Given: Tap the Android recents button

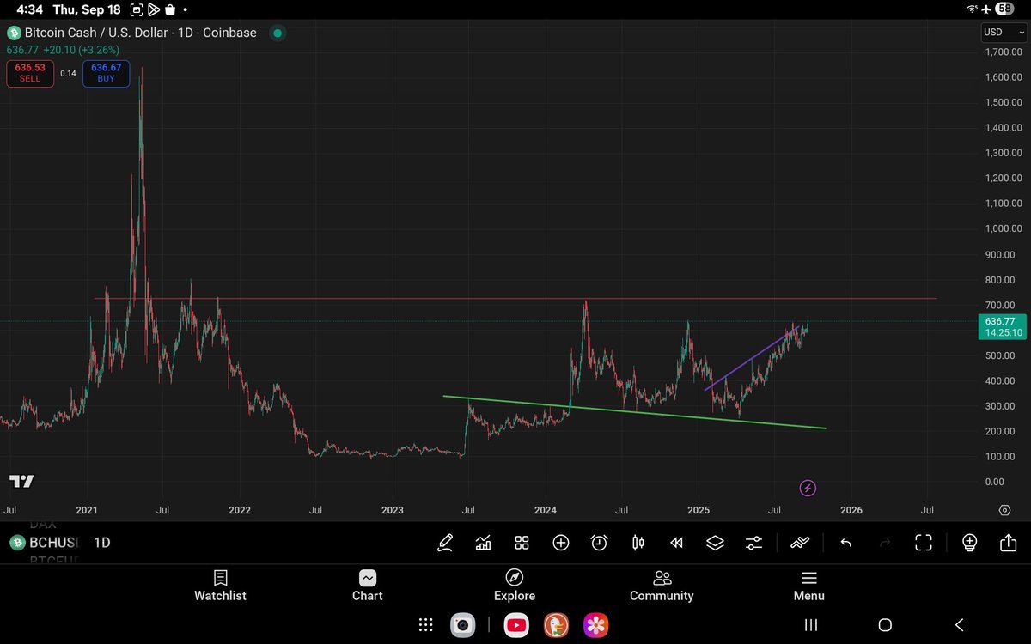Looking at the screenshot, I should [810, 625].
